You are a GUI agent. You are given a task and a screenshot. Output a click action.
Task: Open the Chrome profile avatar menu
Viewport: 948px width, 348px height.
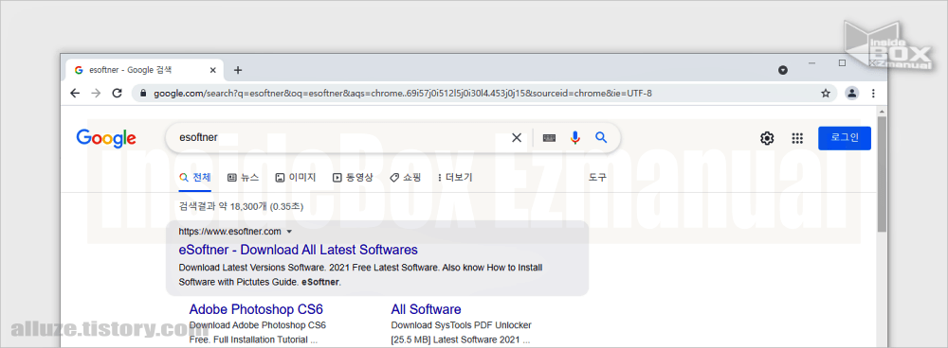[x=852, y=93]
